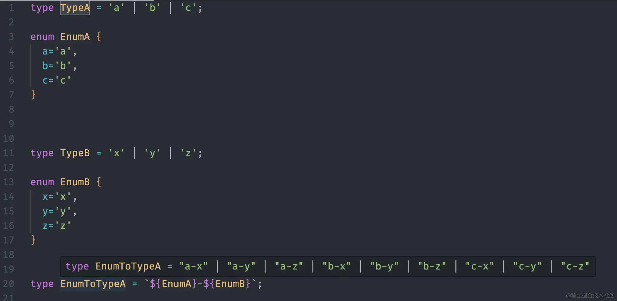Click the b='b' enum member

click(x=57, y=66)
